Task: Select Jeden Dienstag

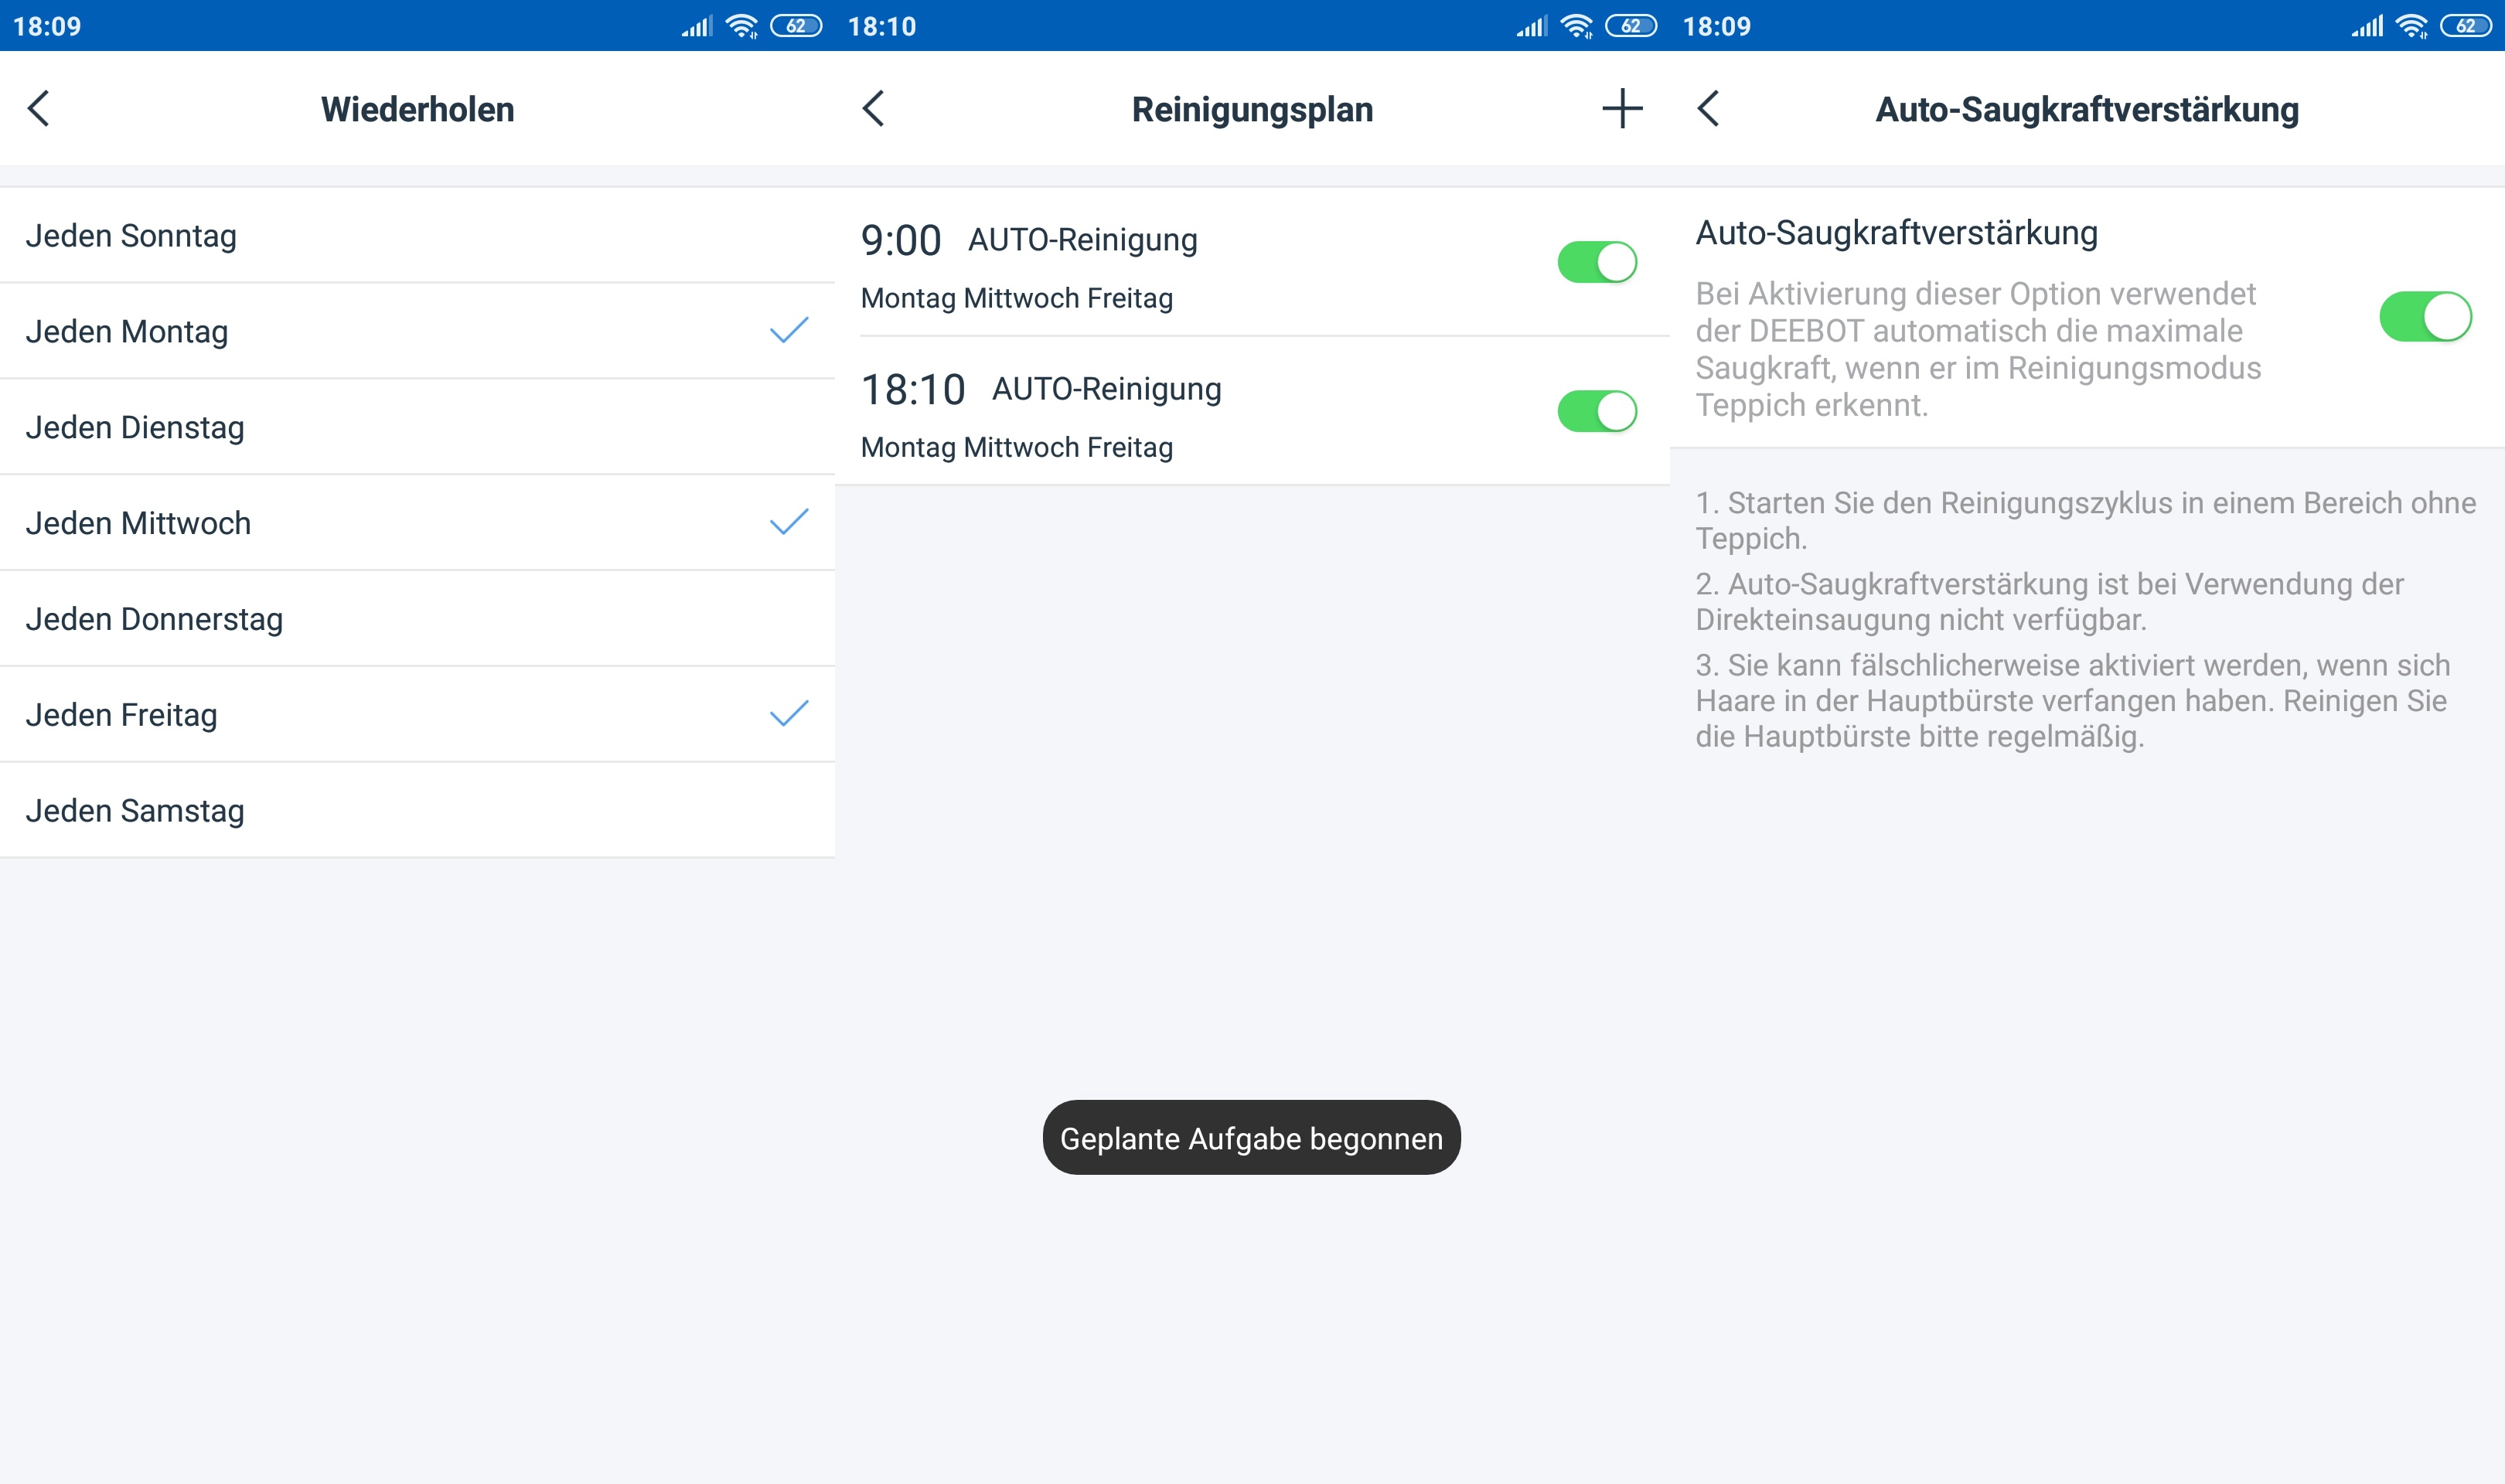Action: (x=417, y=427)
